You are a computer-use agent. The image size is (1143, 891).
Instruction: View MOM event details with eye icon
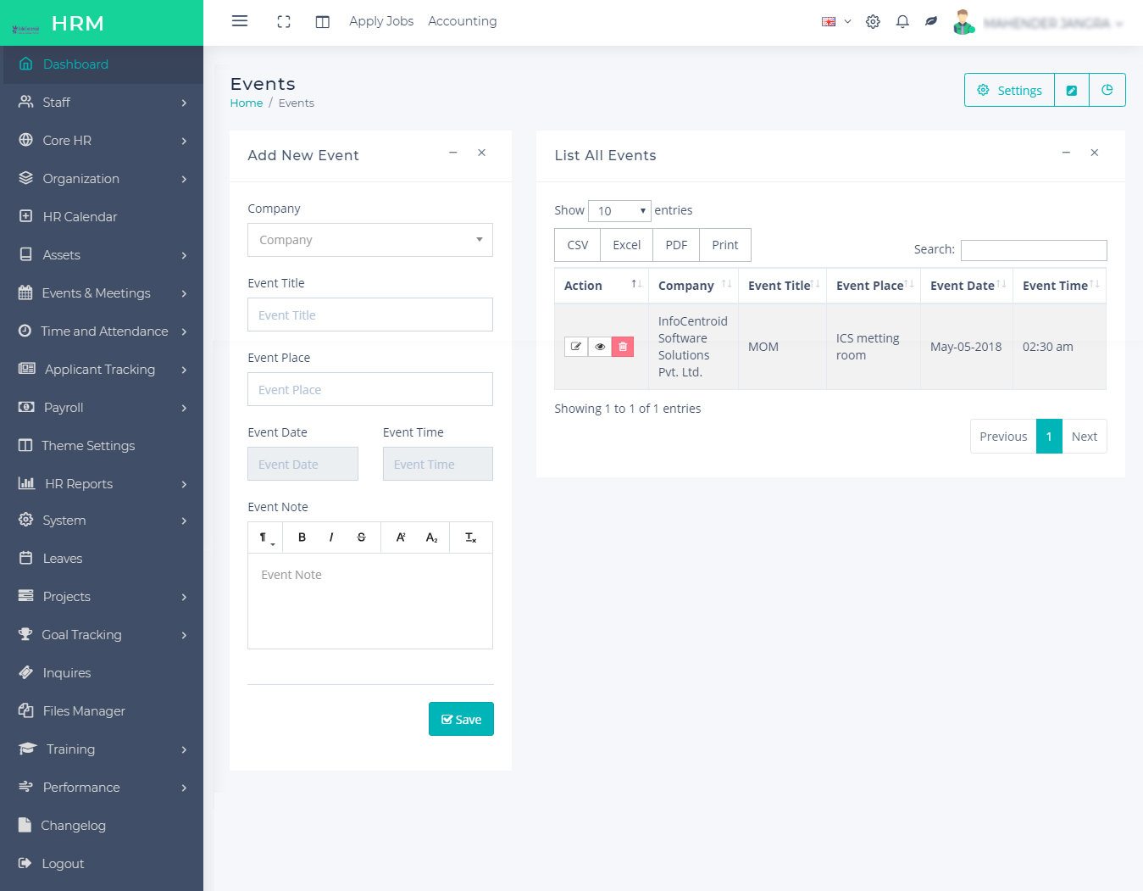pos(600,347)
